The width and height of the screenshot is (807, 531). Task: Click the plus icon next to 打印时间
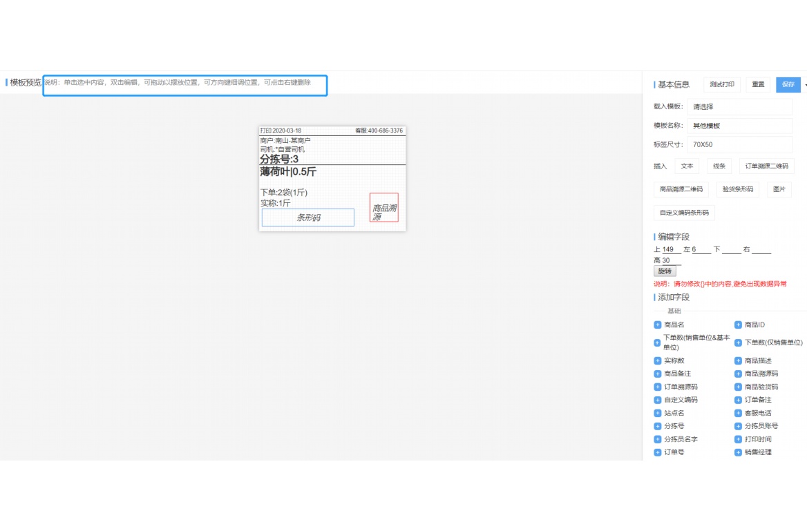click(738, 439)
